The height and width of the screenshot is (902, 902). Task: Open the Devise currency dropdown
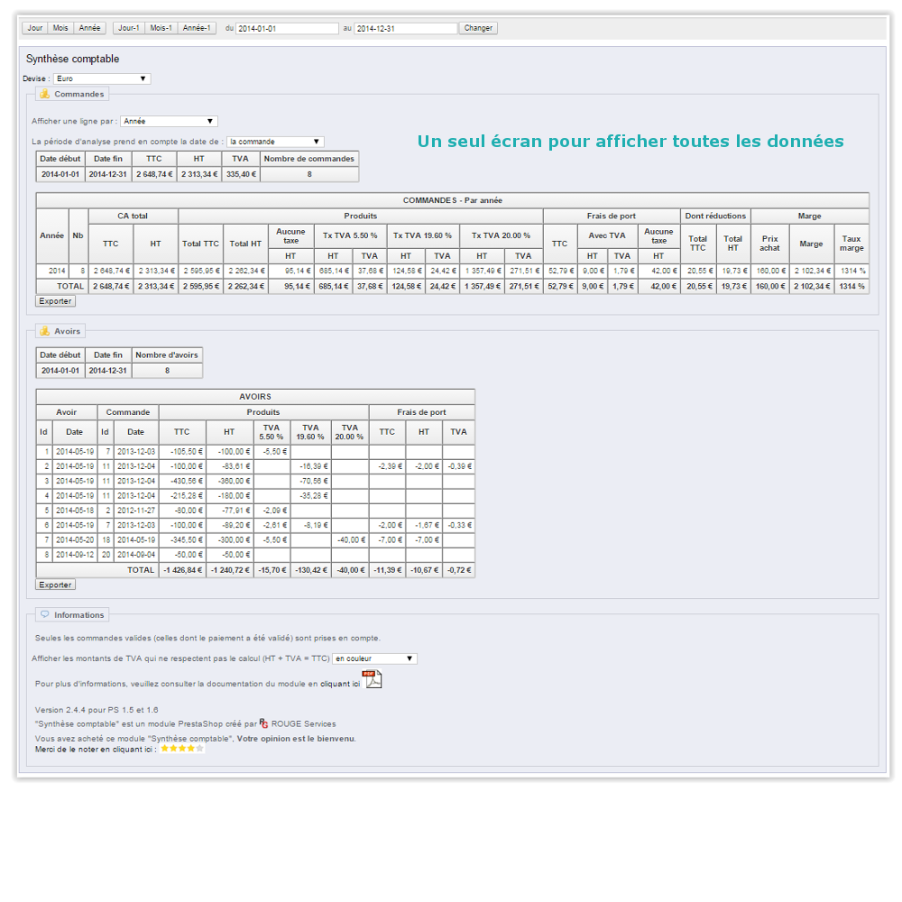point(101,79)
